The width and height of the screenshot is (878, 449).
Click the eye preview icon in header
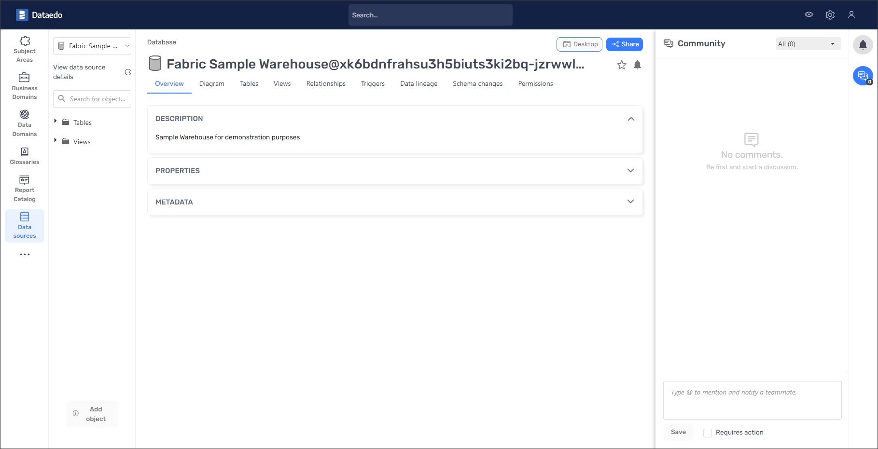click(x=809, y=15)
